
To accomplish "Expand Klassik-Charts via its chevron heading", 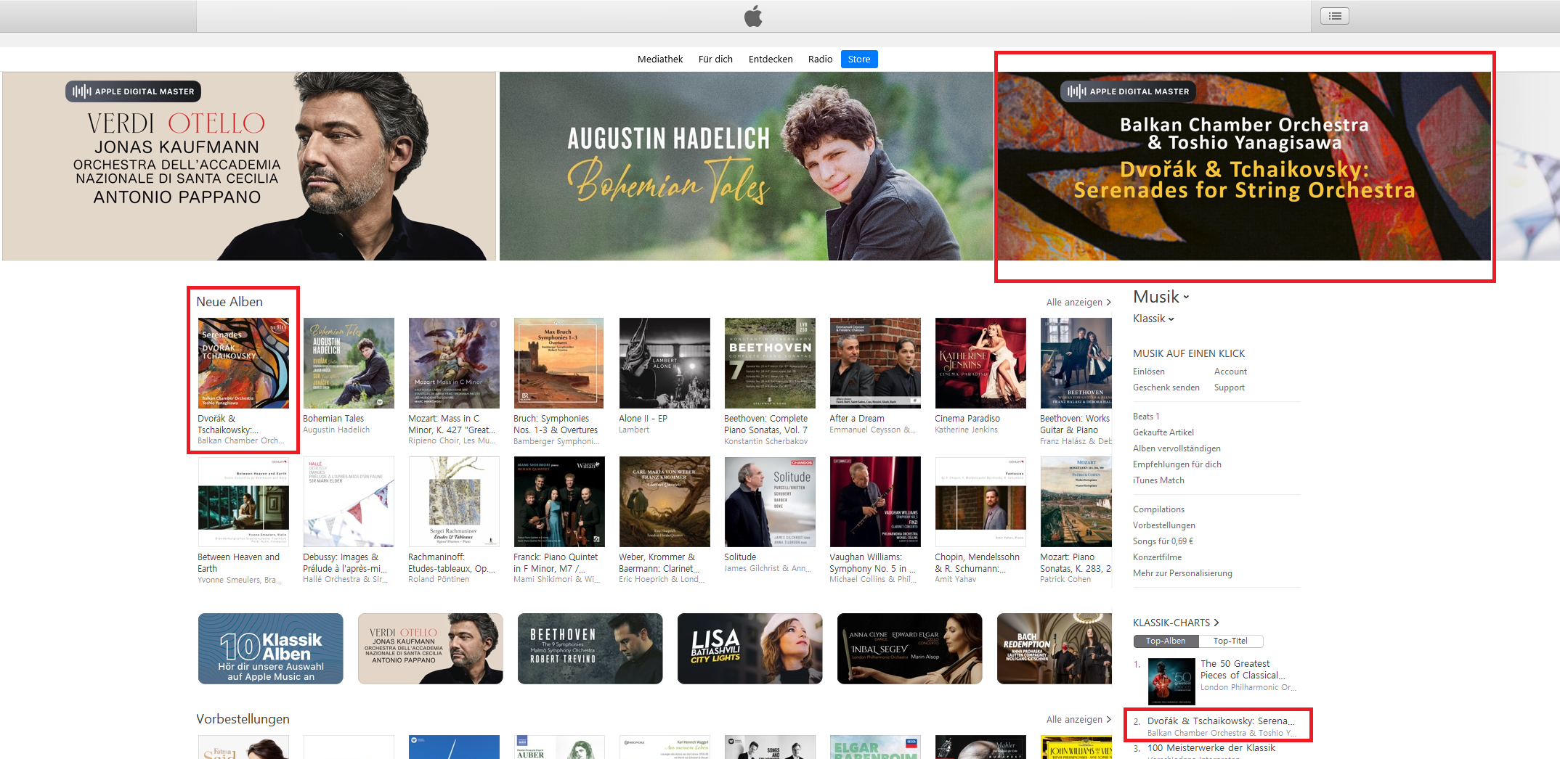I will [x=1176, y=623].
